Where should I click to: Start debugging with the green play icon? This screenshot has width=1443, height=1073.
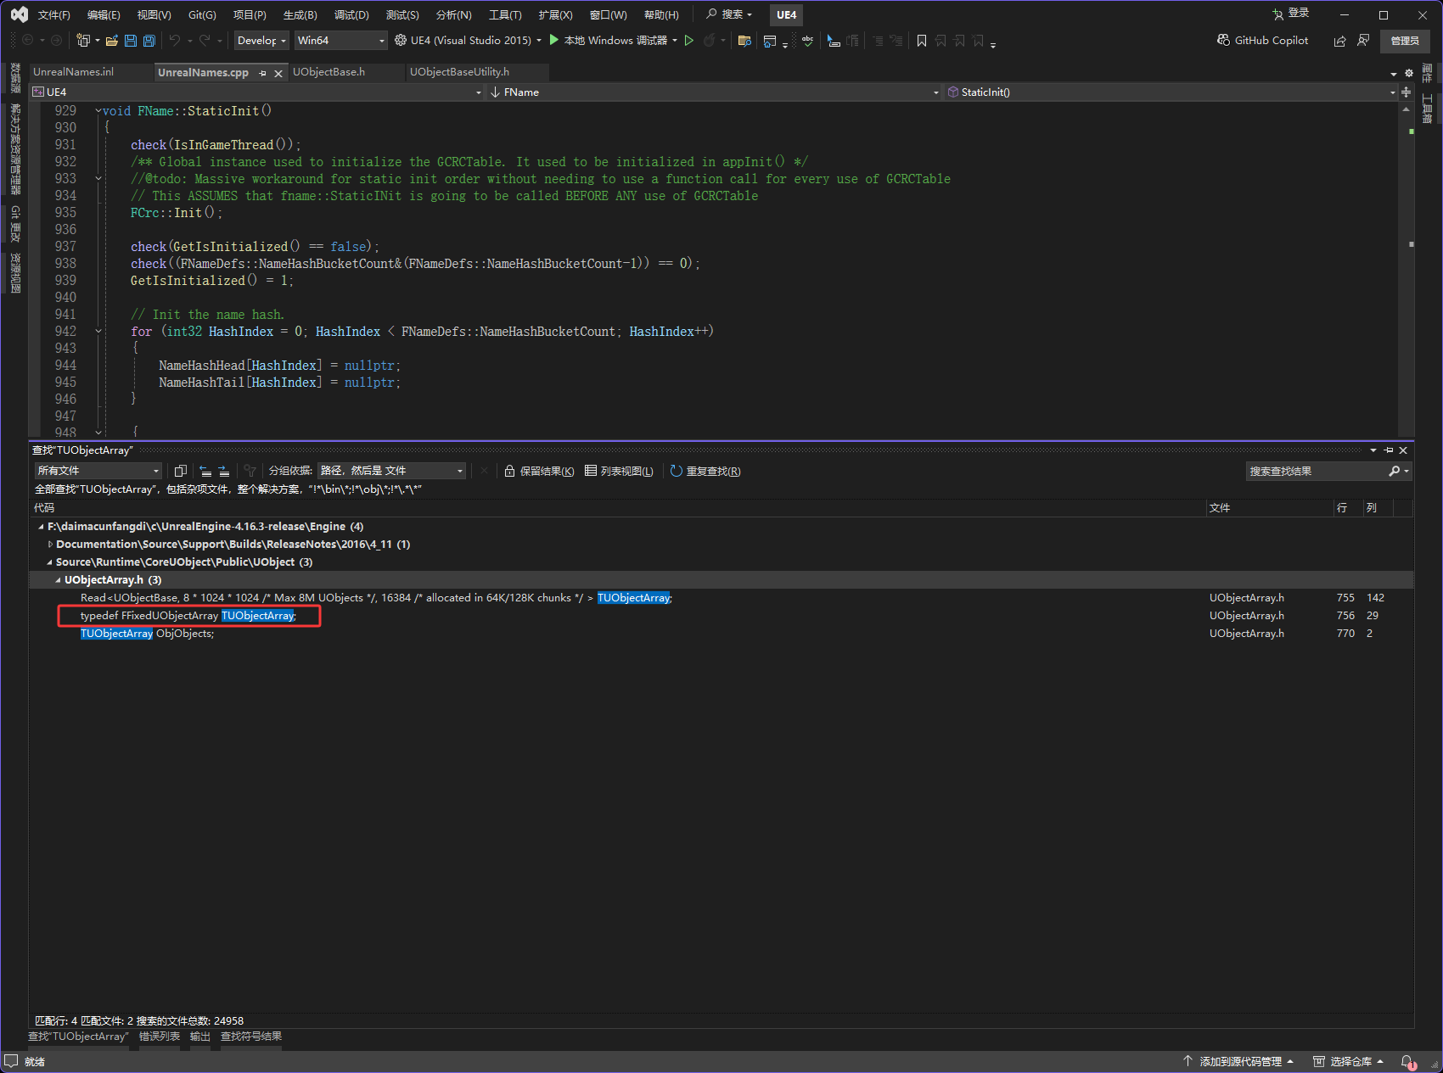point(554,40)
